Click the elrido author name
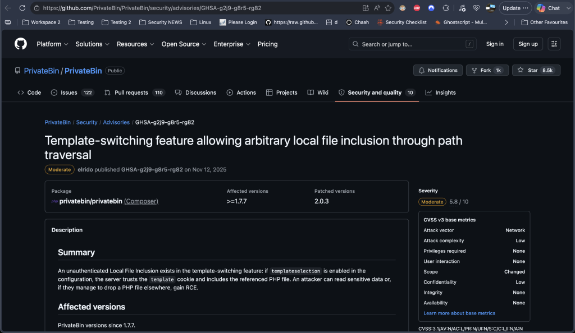The height and width of the screenshot is (333, 575). 85,169
